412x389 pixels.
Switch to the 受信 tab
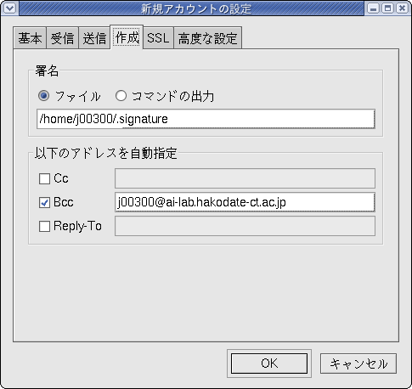point(62,38)
